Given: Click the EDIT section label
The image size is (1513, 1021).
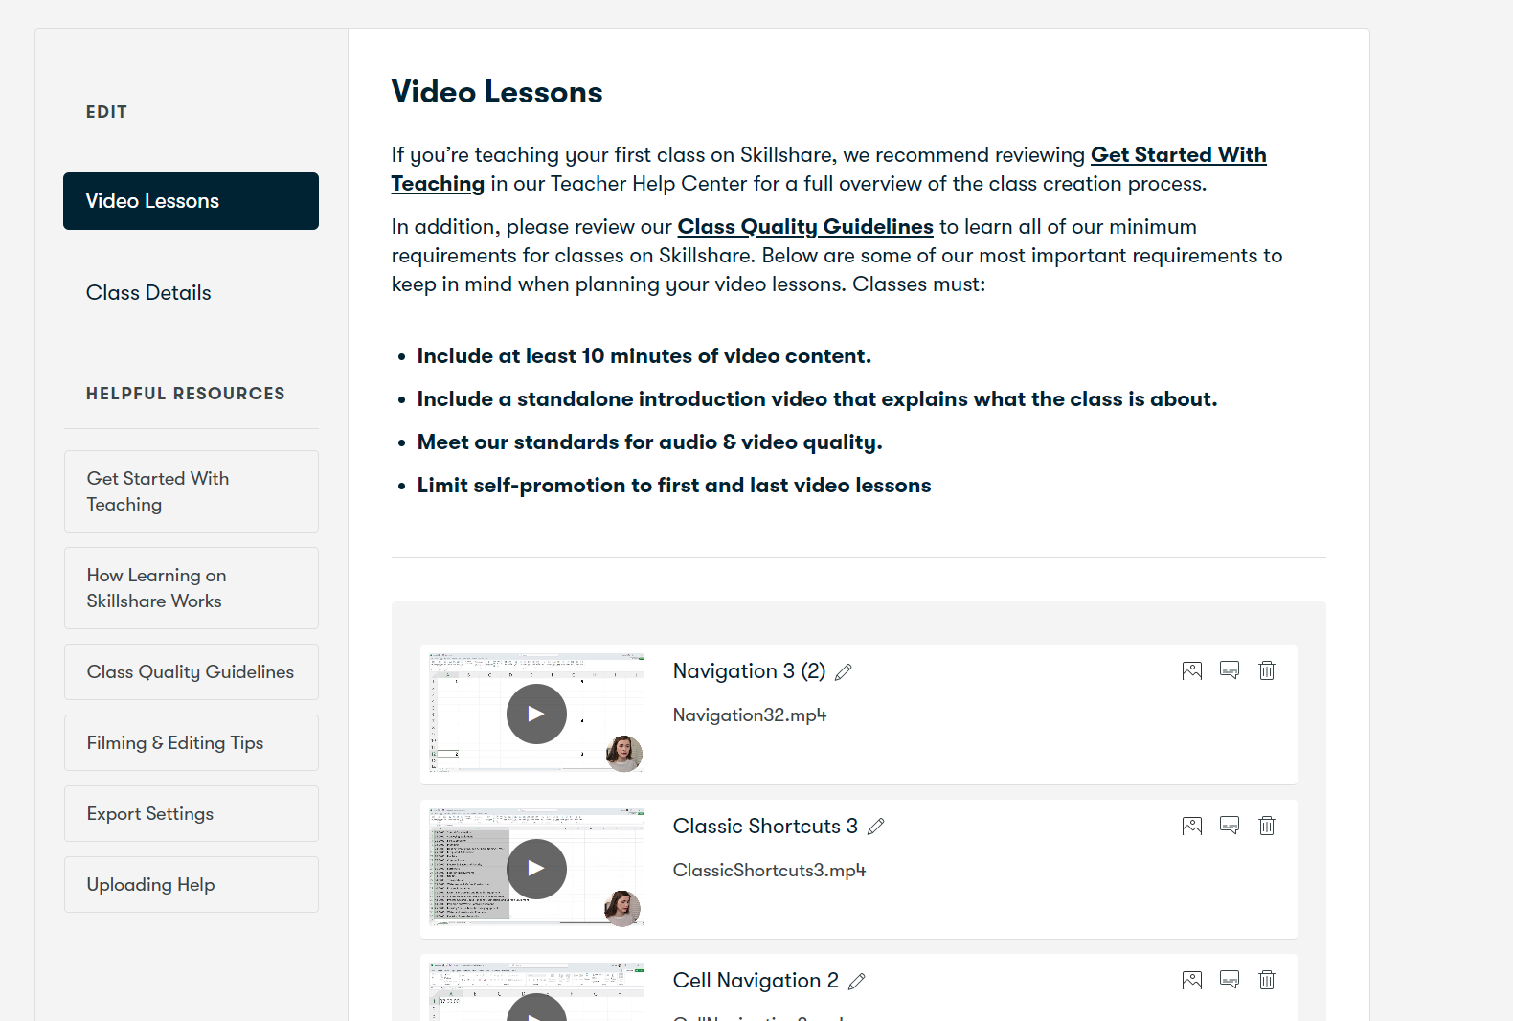Looking at the screenshot, I should [106, 112].
